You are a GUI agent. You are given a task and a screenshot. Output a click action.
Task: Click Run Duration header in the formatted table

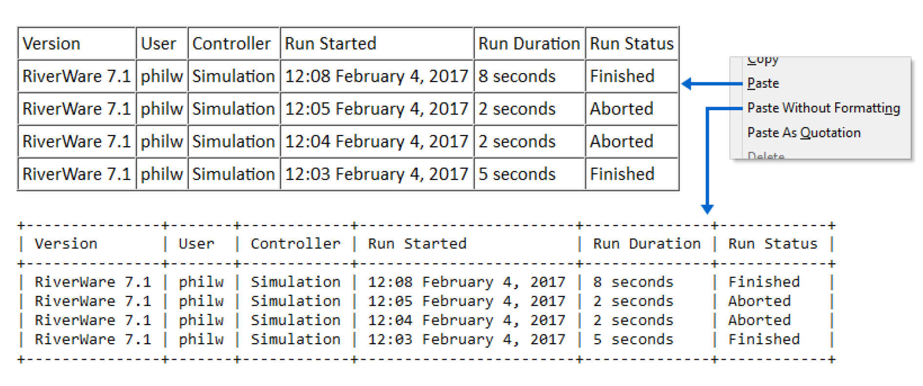[x=529, y=44]
